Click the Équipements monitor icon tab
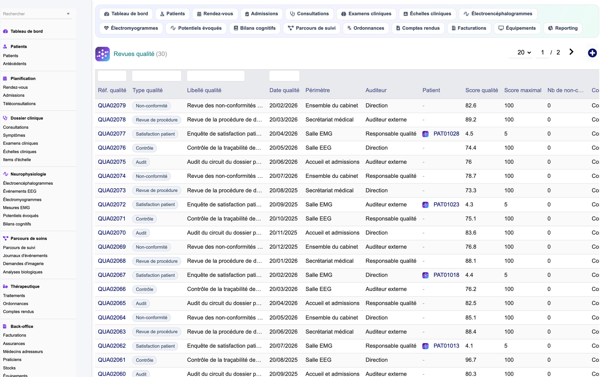Viewport: 610px width, 377px height. click(x=501, y=28)
